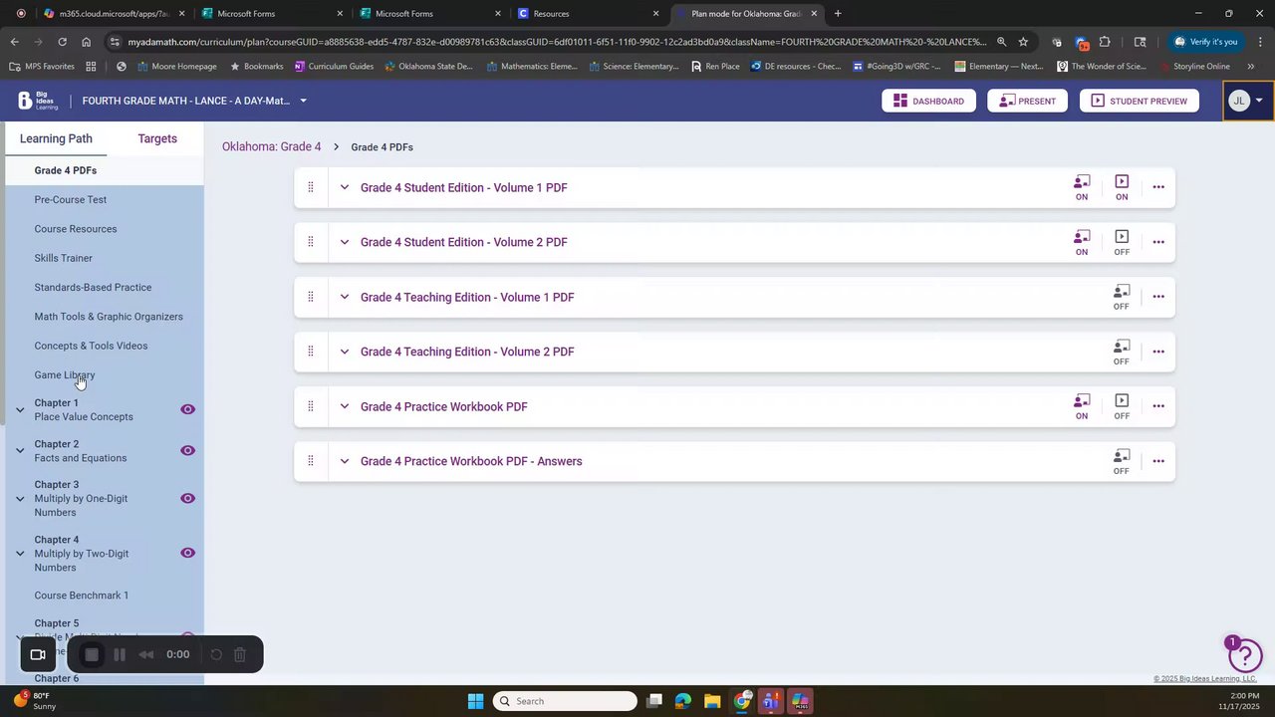Toggle Chapter 4 visibility eye

point(187,553)
